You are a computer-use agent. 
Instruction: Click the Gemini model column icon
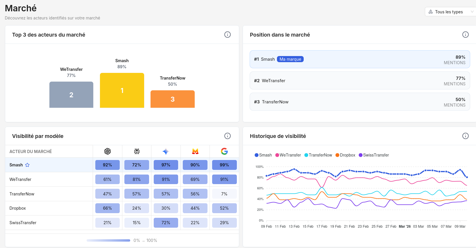click(166, 151)
